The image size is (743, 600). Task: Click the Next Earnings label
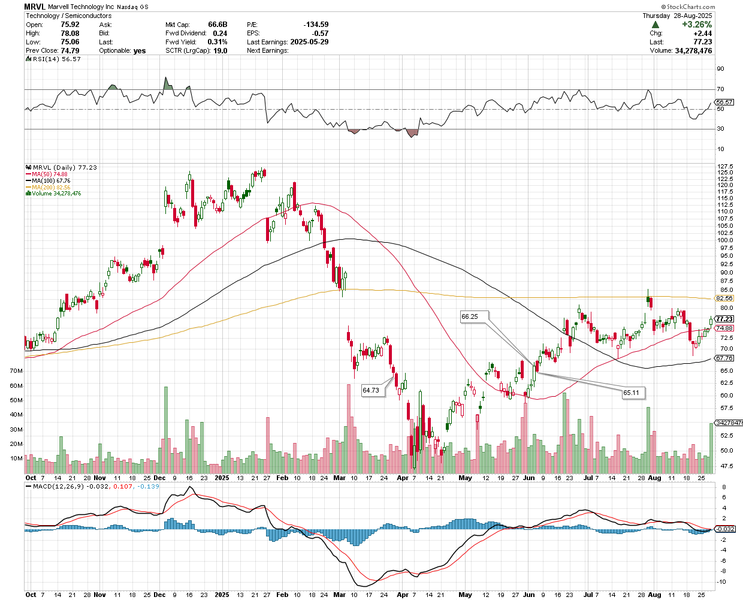[x=268, y=51]
